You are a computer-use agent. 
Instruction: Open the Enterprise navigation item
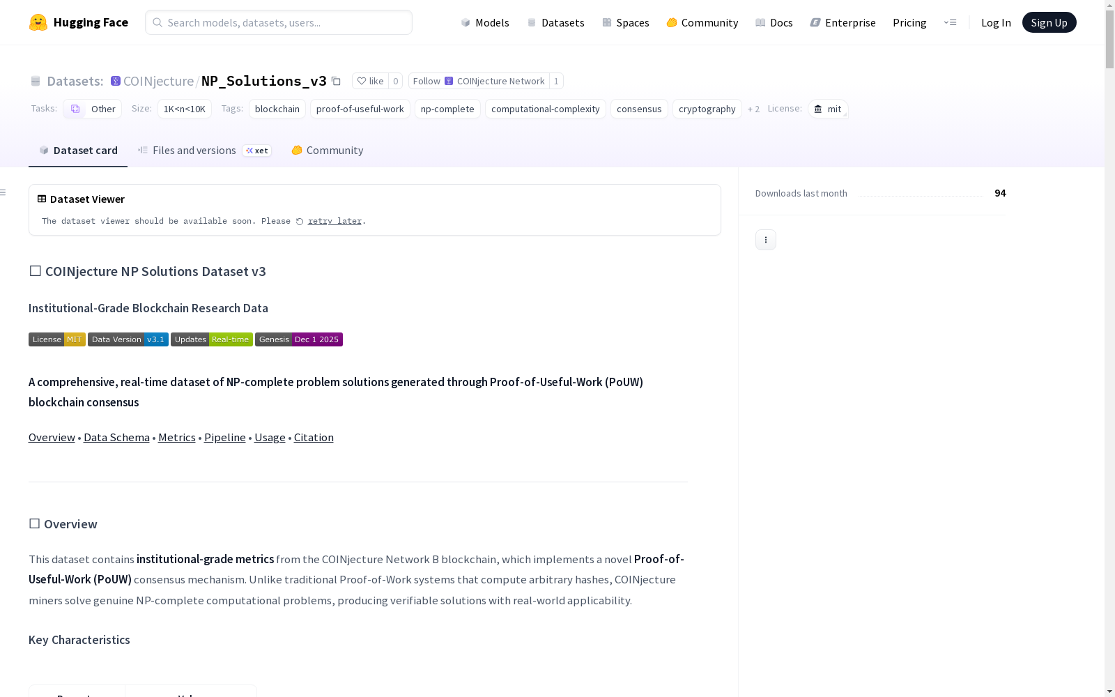point(843,22)
